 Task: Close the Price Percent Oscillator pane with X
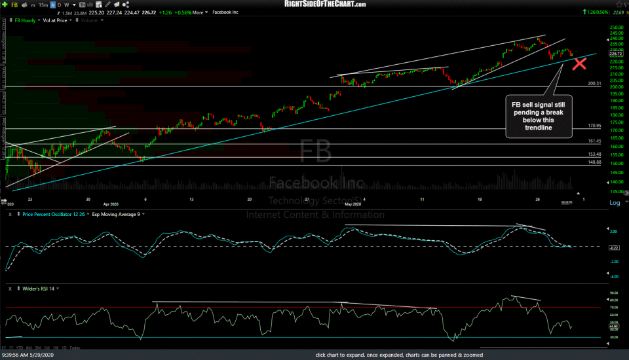pyautogui.click(x=10, y=215)
